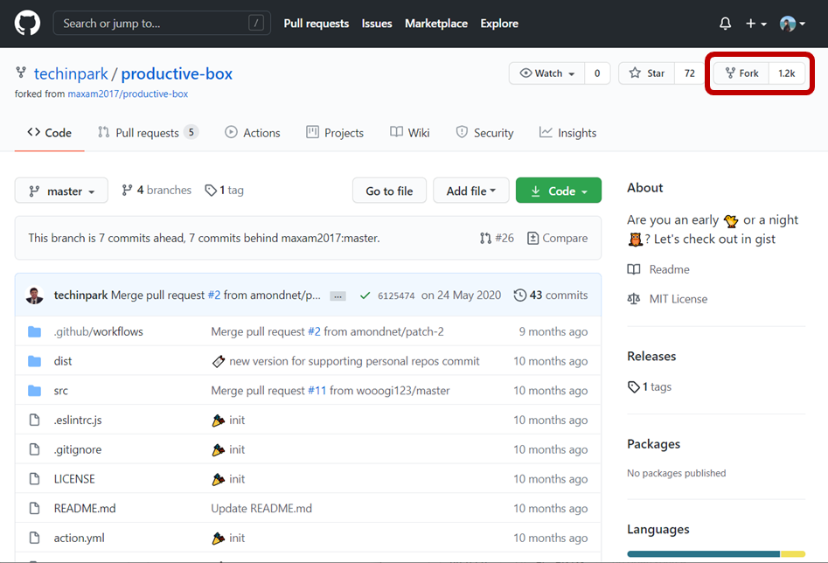828x563 pixels.
Task: Open the src folder
Action: coord(60,391)
